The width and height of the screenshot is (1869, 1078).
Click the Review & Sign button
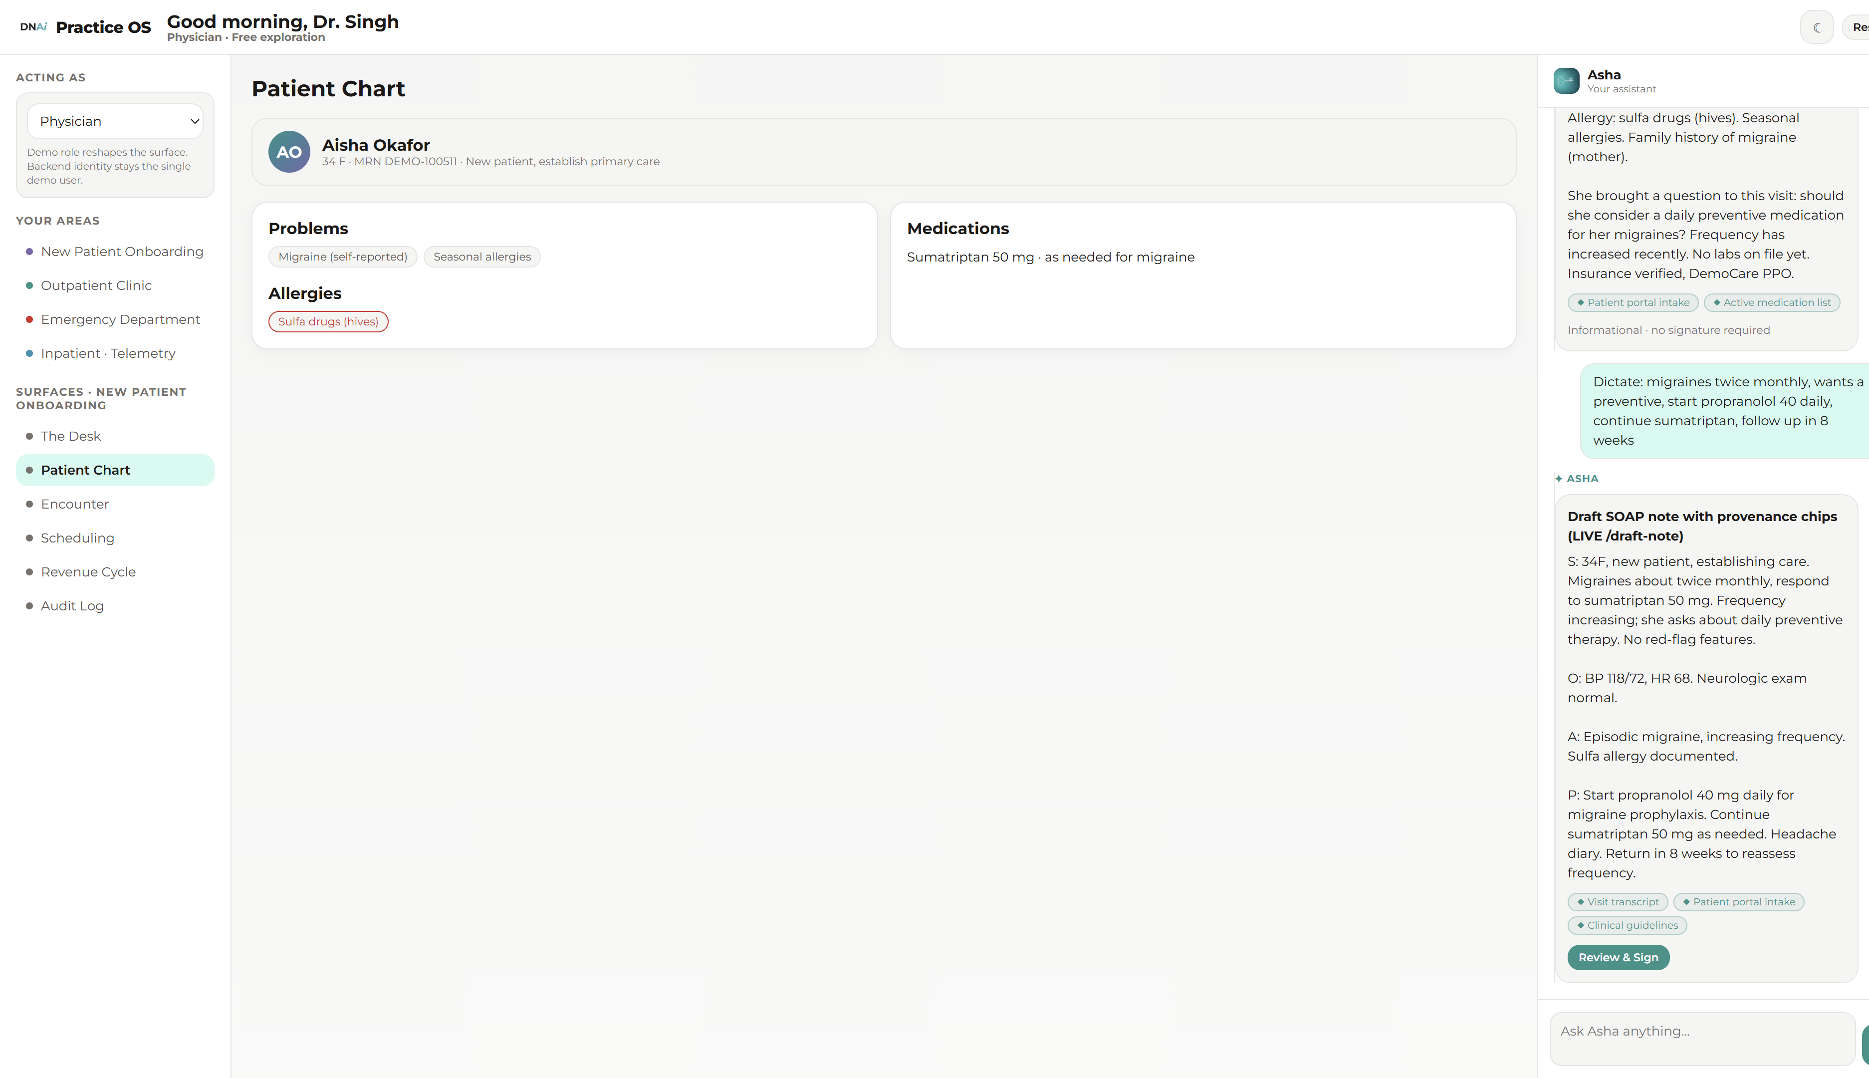(x=1618, y=957)
